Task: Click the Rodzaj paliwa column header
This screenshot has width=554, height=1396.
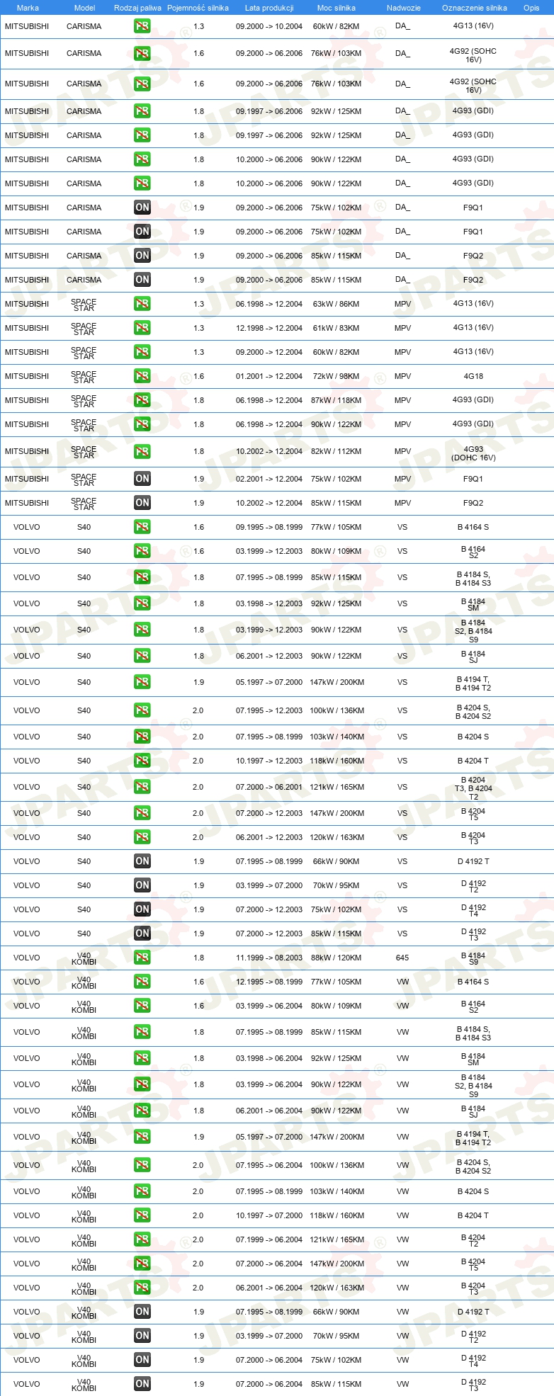Action: click(137, 8)
